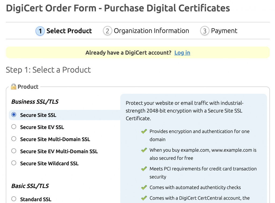Image resolution: width=275 pixels, height=203 pixels.
Task: Click checkmark beside 'Comes with automated authenticity checks'
Action: pos(144,187)
